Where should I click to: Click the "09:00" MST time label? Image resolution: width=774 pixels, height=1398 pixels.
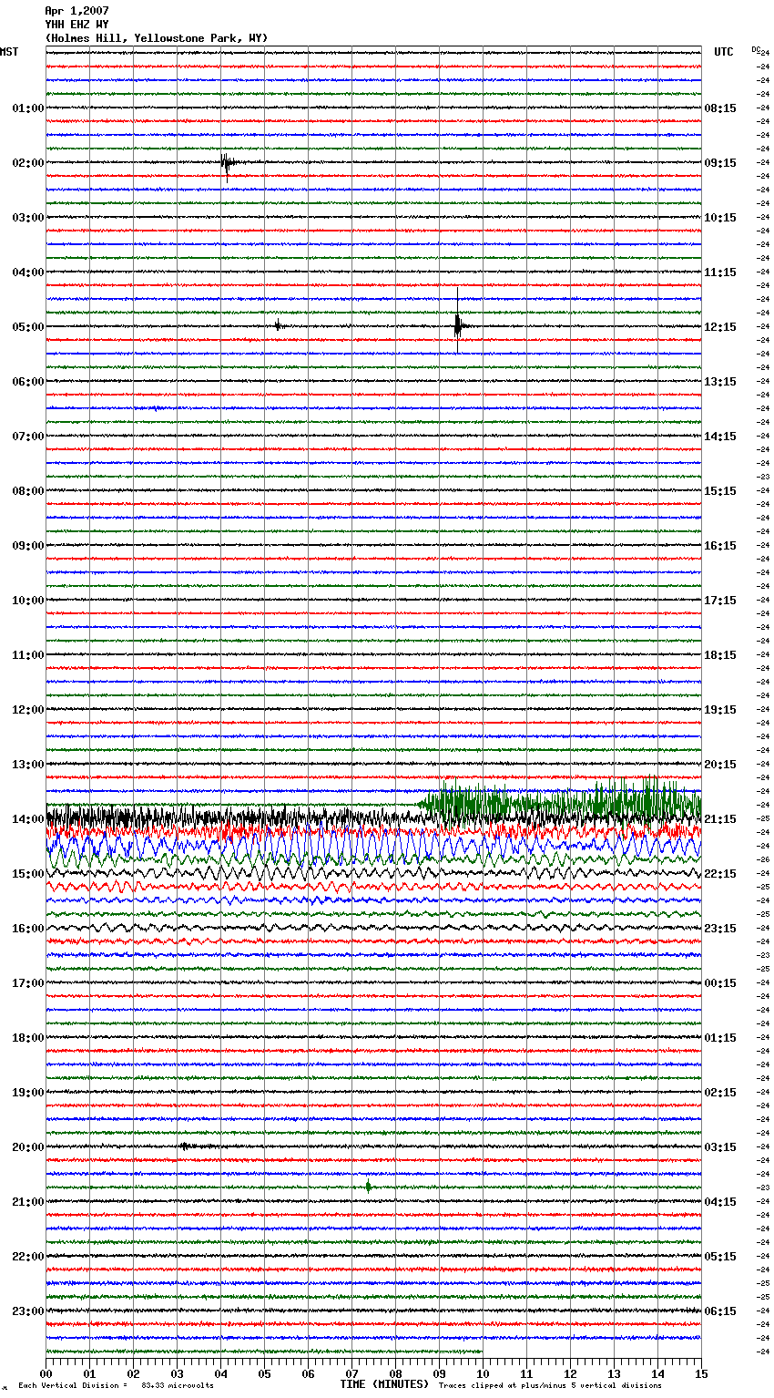28,546
